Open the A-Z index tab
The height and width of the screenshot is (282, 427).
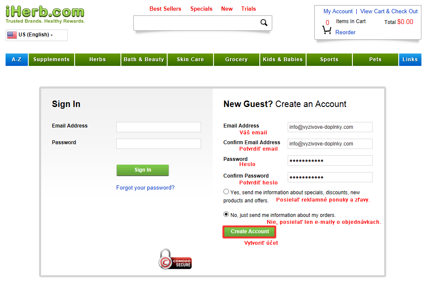[x=17, y=59]
